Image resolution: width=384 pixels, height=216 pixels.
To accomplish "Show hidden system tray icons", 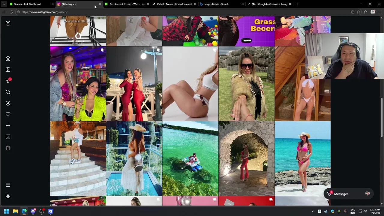I will 313,211.
